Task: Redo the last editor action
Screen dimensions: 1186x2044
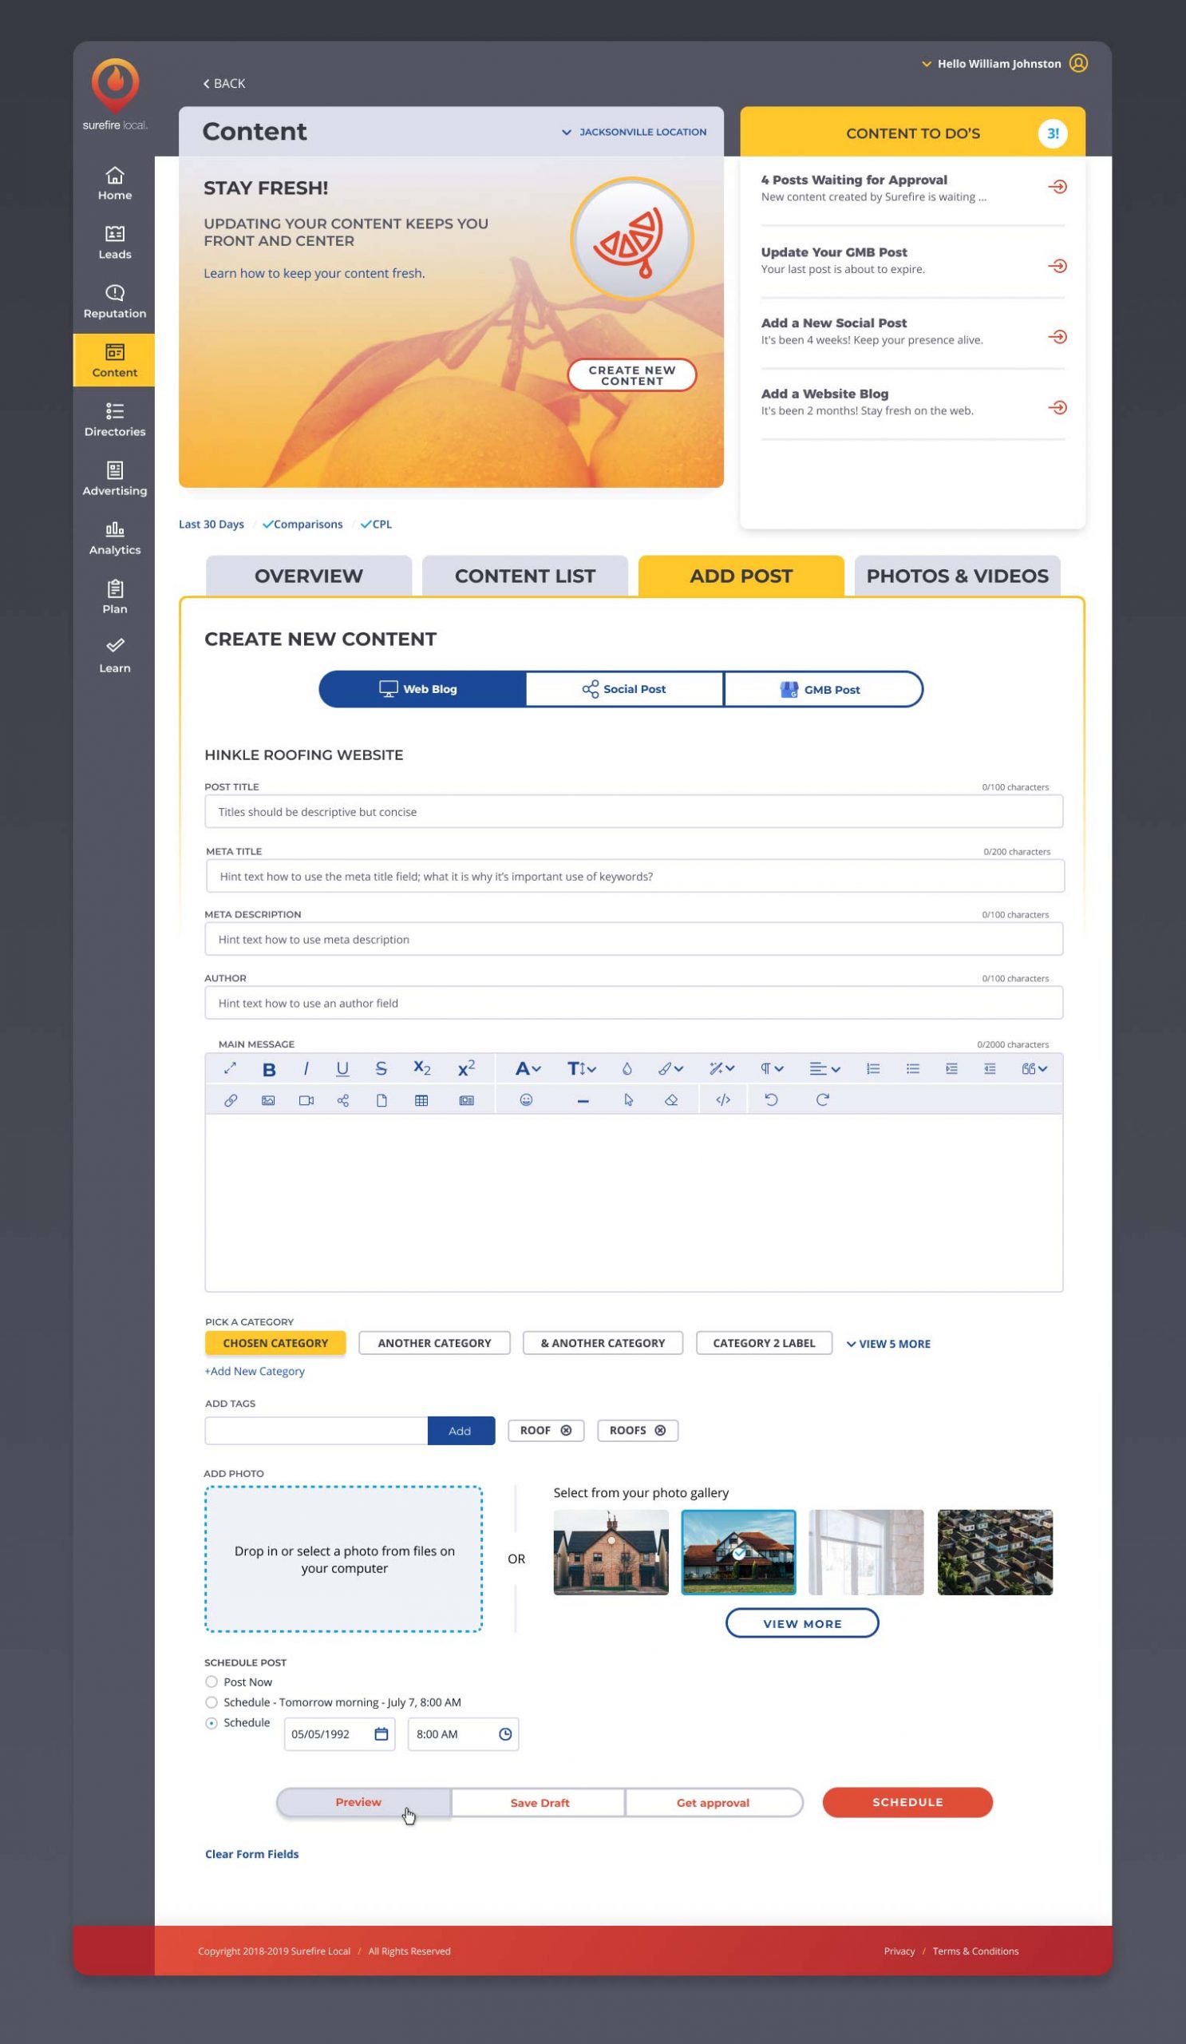Action: pos(823,1100)
